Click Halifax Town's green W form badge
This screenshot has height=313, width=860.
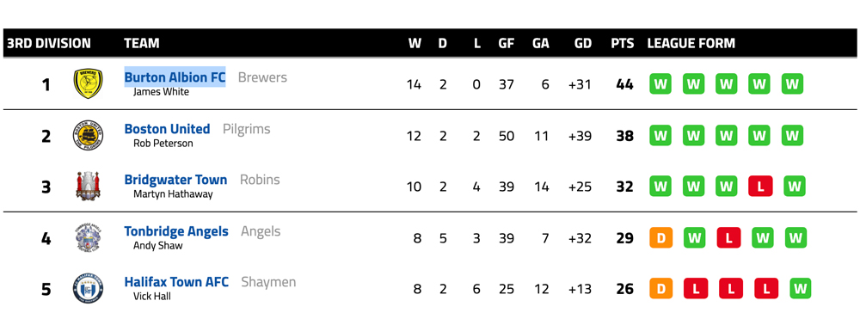[800, 289]
